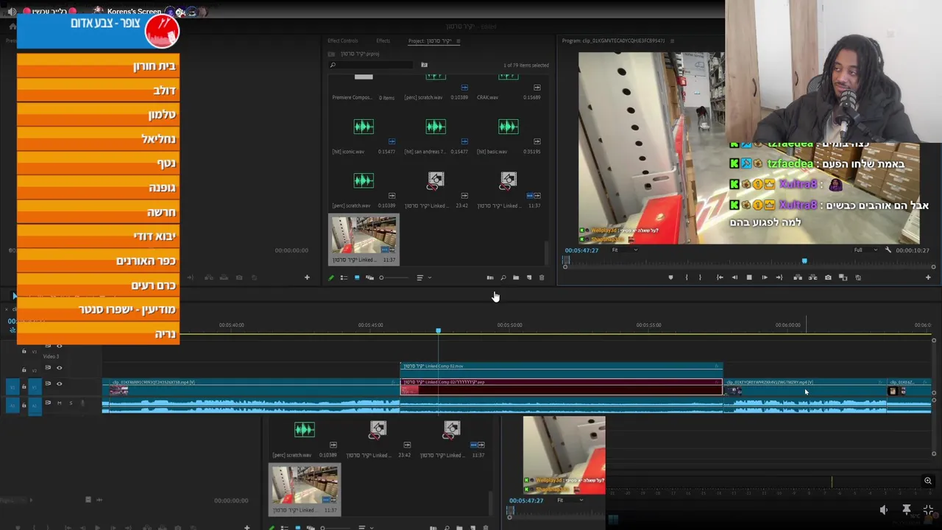Switch to Effects tab
The height and width of the screenshot is (530, 942).
[383, 40]
